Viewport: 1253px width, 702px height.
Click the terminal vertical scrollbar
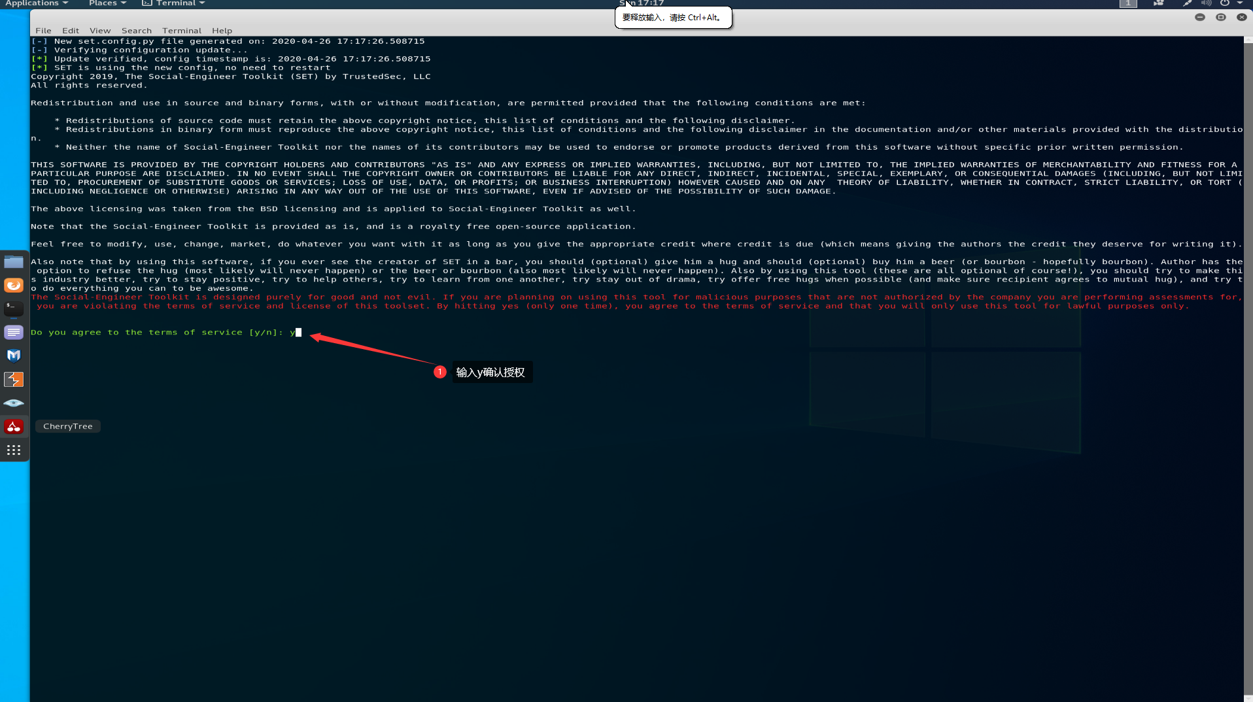coord(1248,369)
